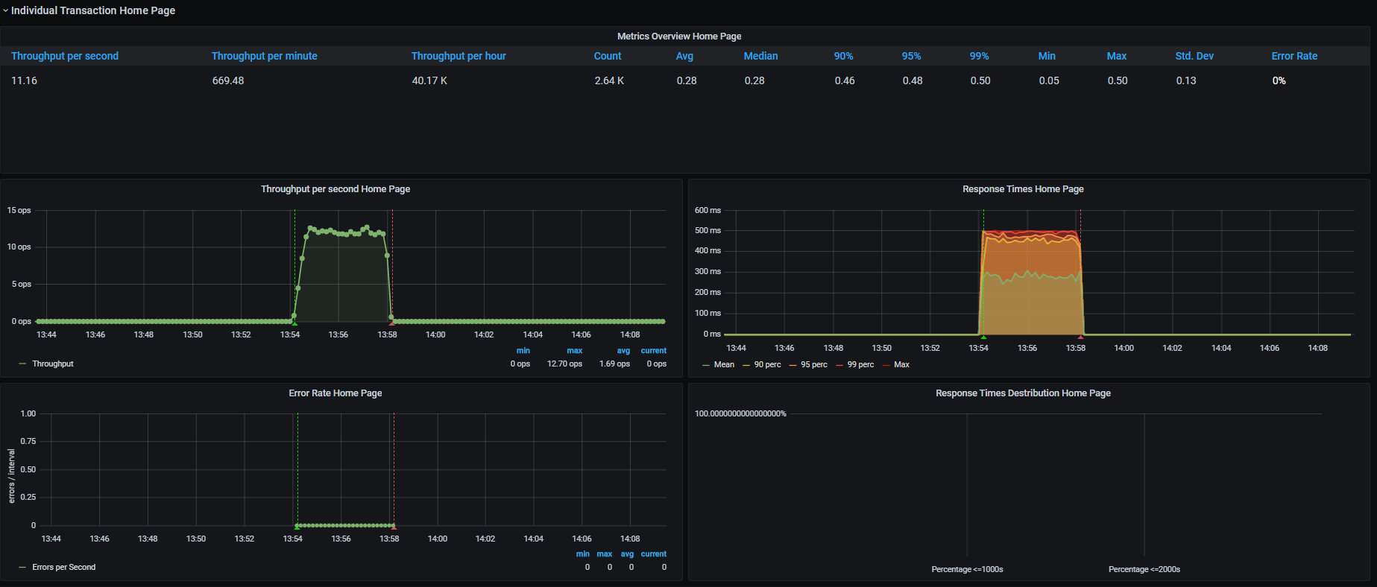Select the 40.17 K throughput per hour cell
Screen dimensions: 1377x587
(x=429, y=80)
